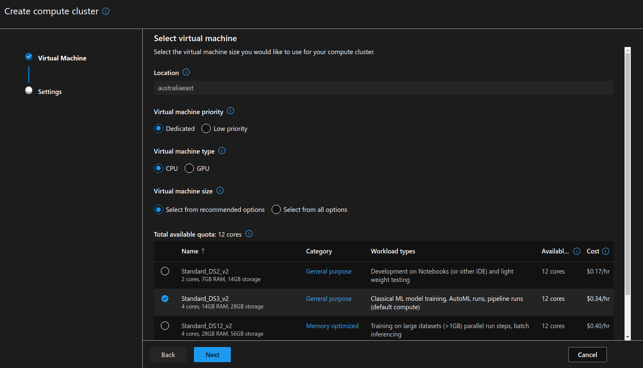Go to the Settings step
Image resolution: width=643 pixels, height=368 pixels.
click(50, 91)
